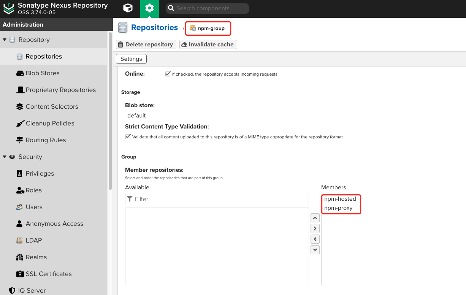Select npm-proxy in Members list
Screen dimensions: 466x295
[338, 208]
